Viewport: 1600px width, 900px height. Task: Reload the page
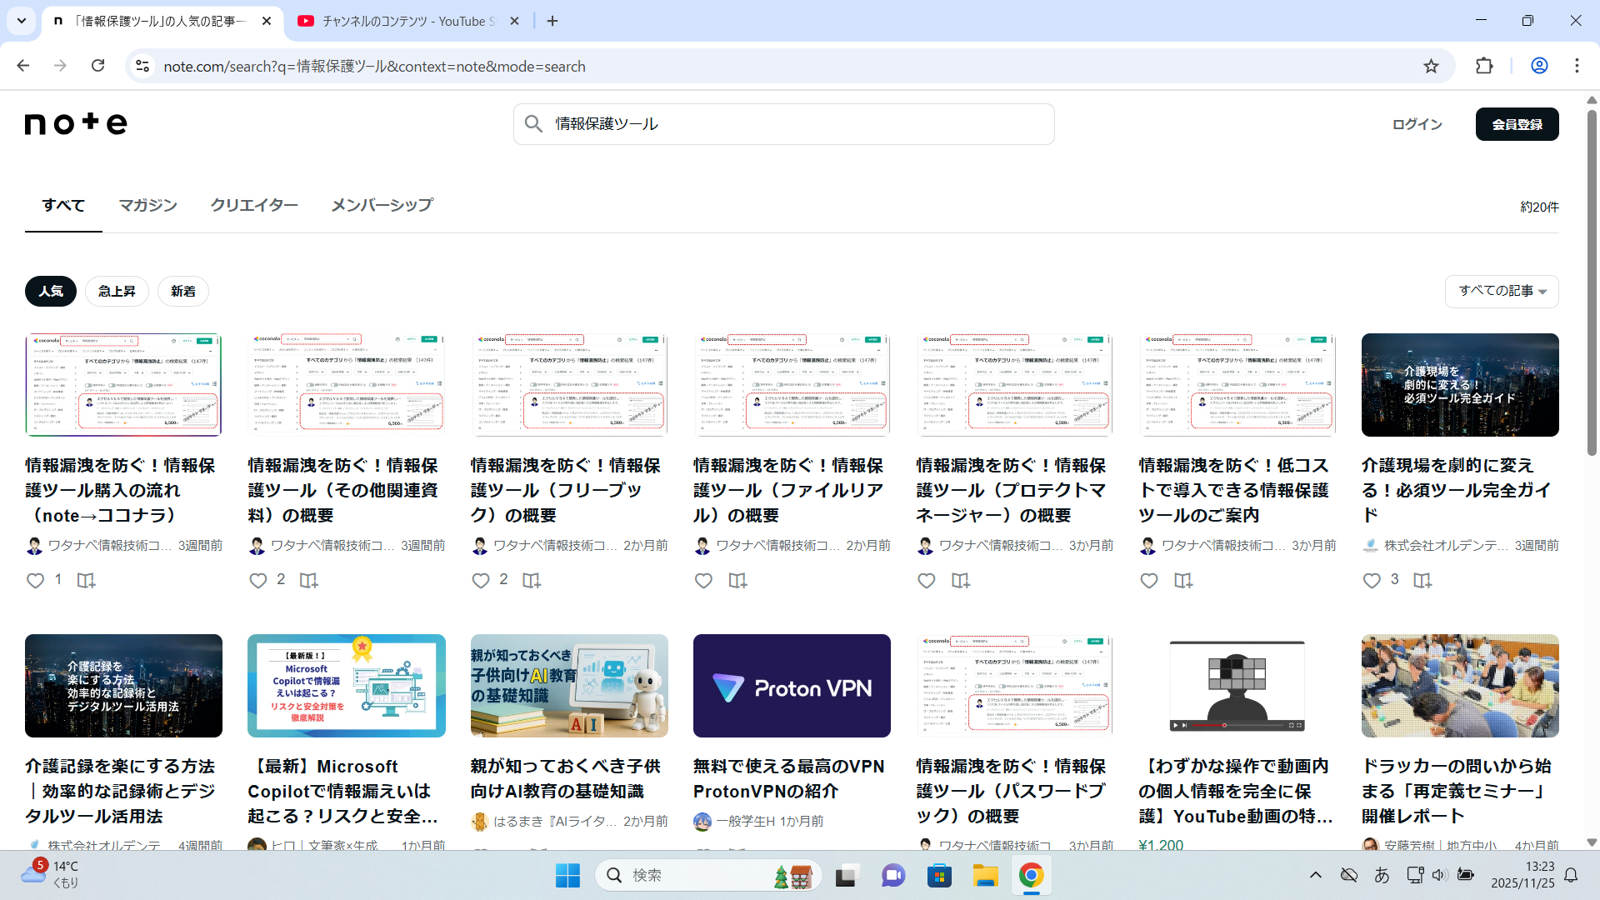tap(97, 66)
